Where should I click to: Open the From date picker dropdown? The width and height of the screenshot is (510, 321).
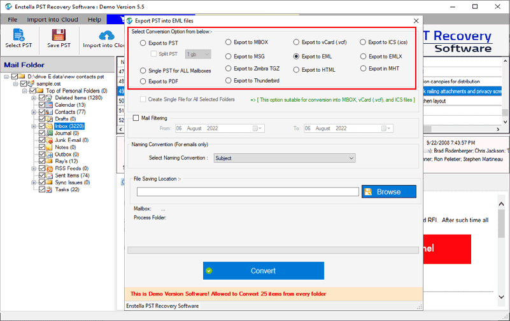pos(256,128)
